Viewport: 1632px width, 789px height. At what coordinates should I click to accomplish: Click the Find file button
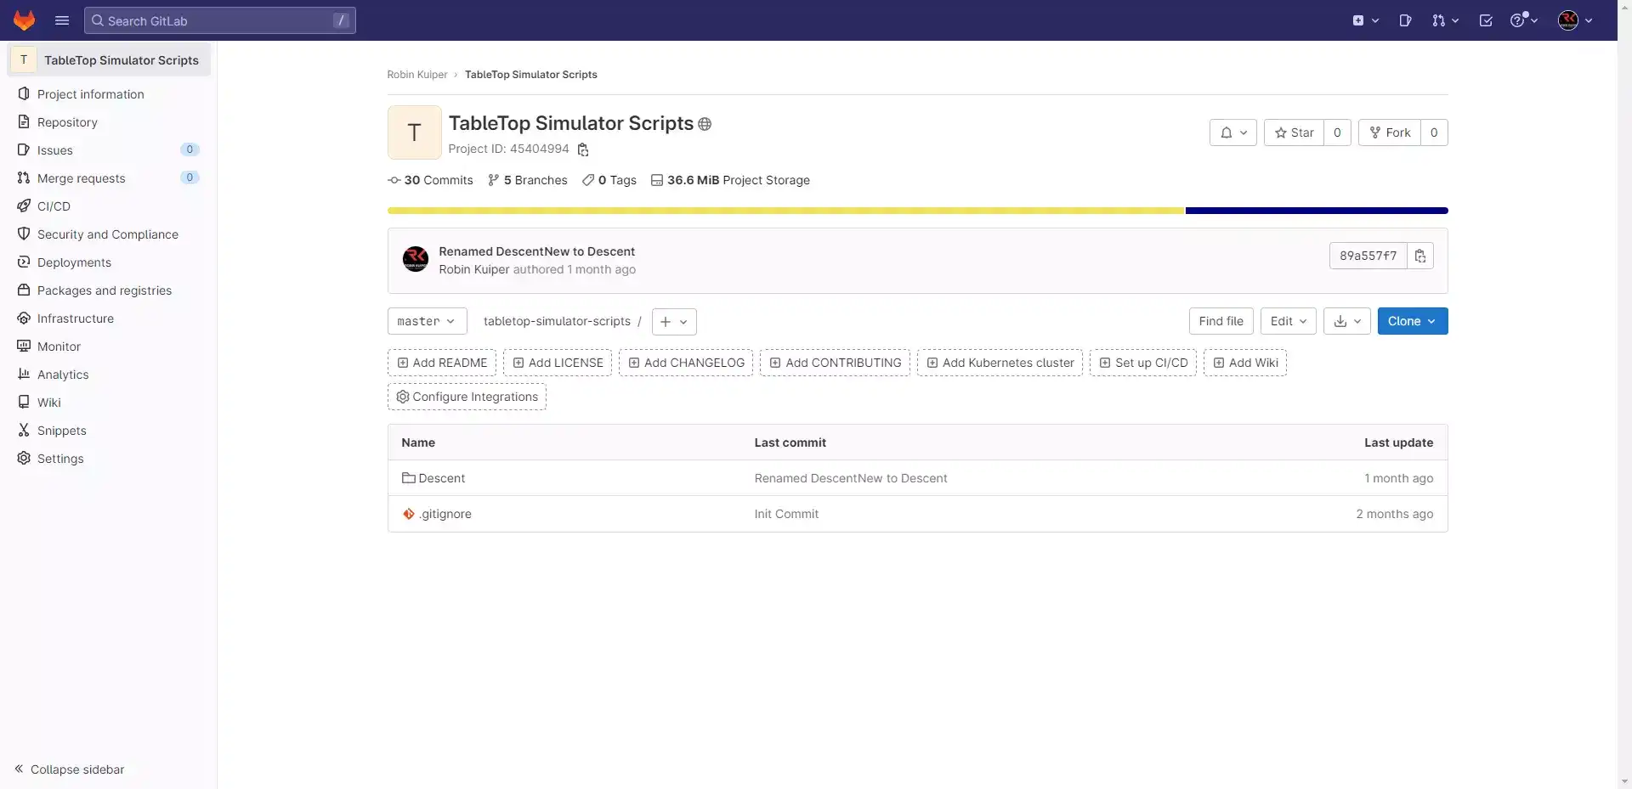click(1221, 321)
